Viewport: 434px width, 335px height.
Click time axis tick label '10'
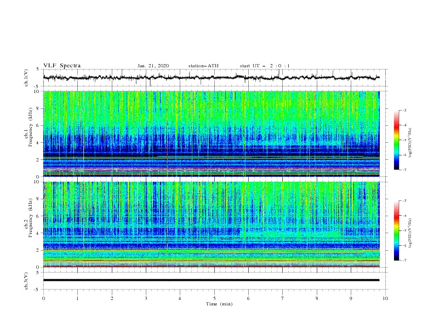pos(385,298)
